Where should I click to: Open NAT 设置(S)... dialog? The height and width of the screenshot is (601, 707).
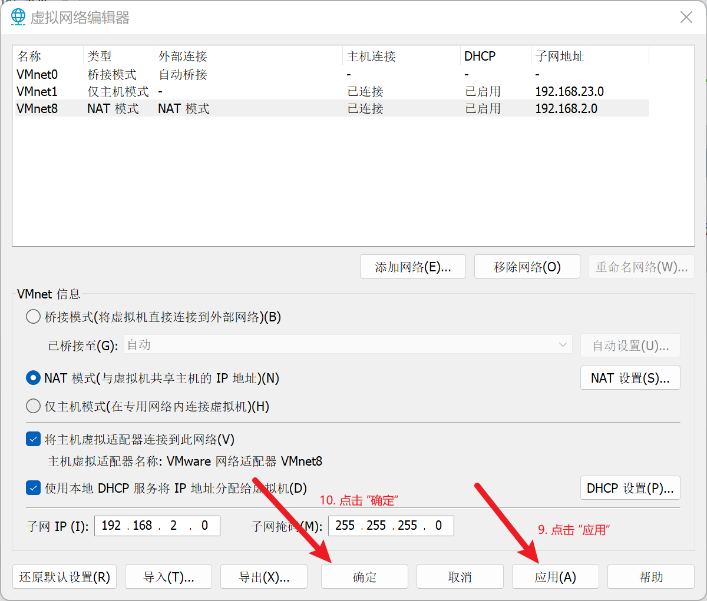click(630, 378)
